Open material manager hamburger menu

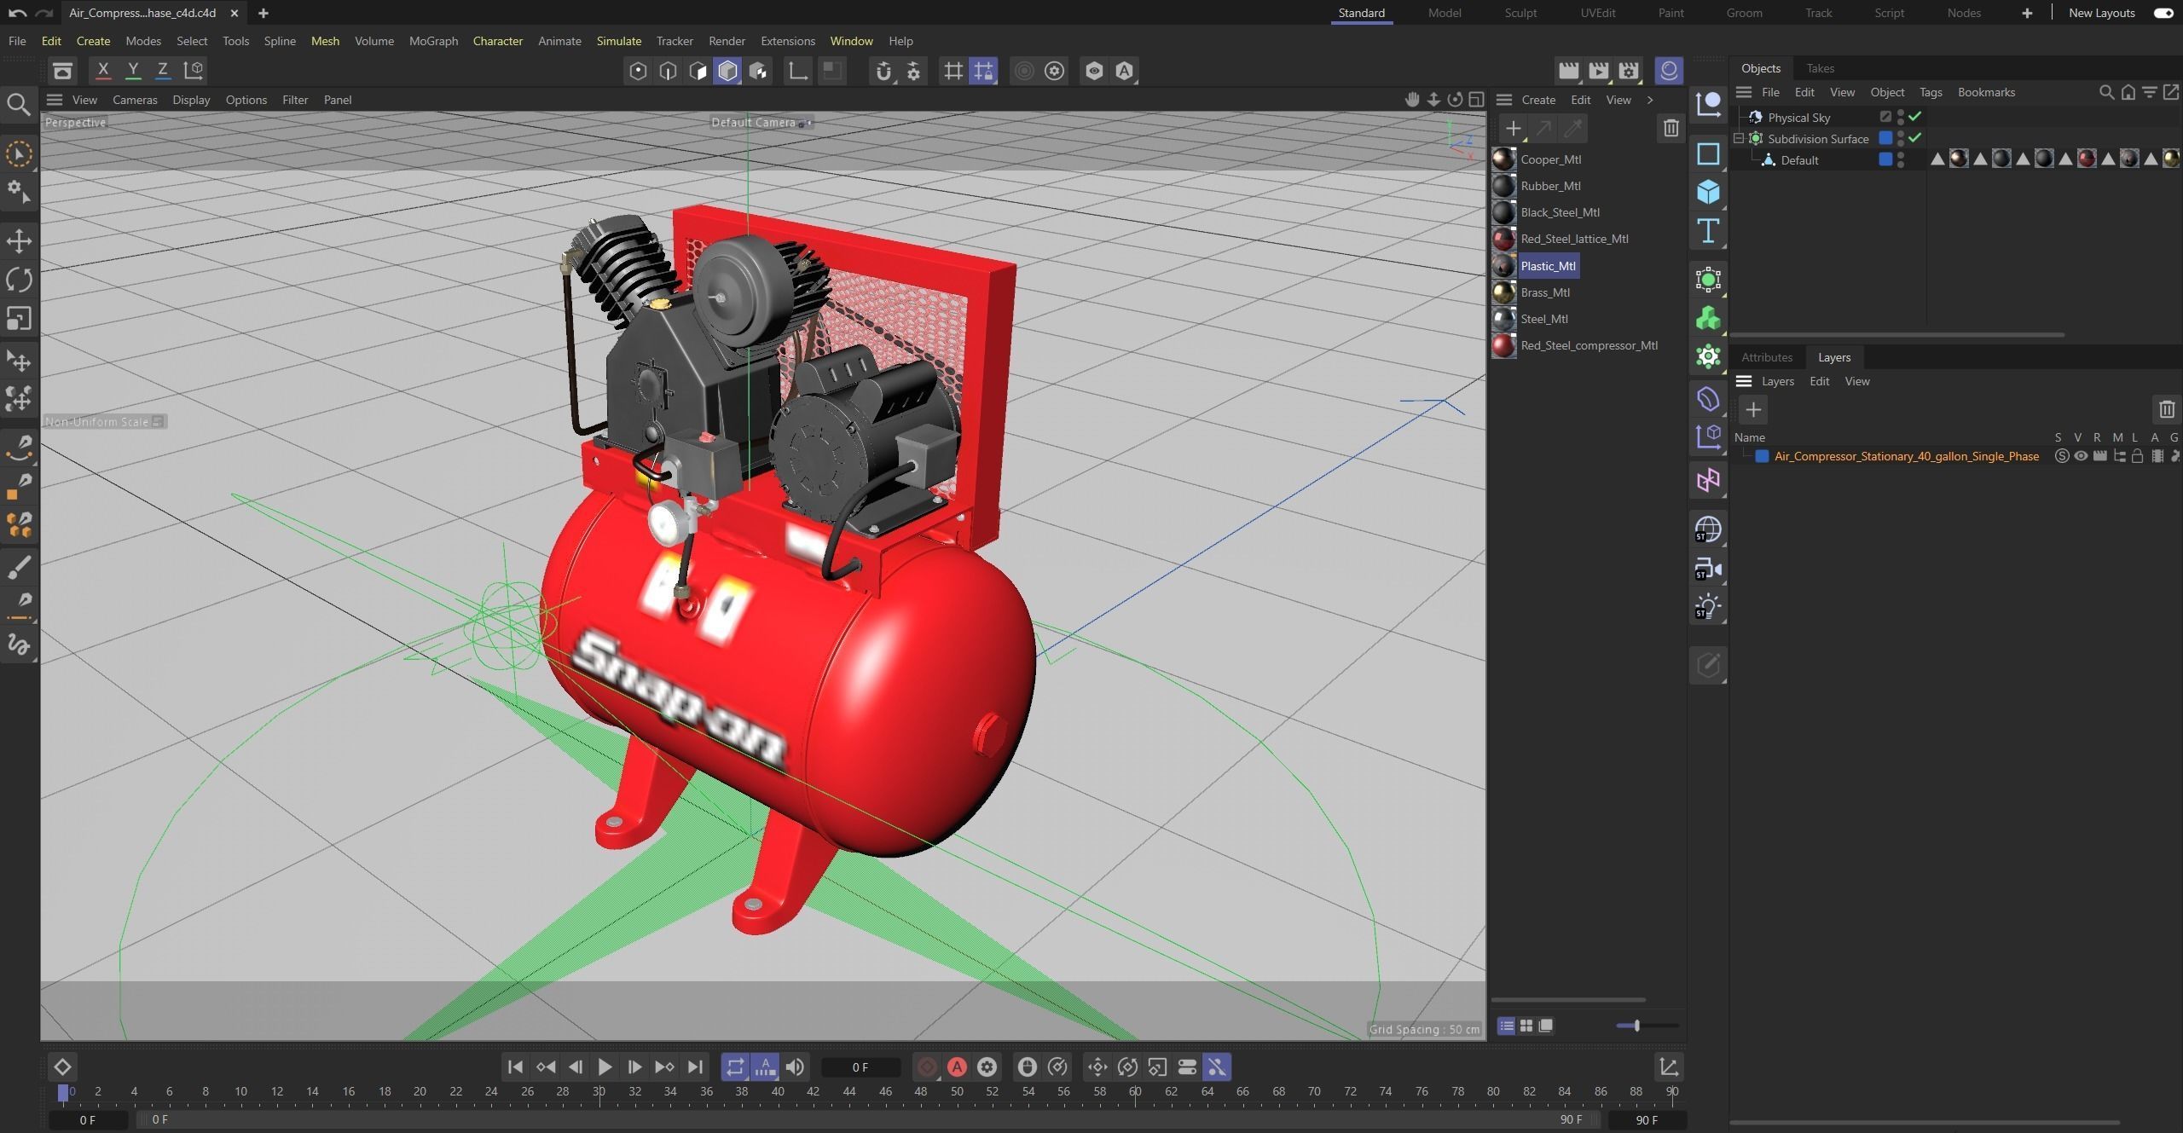1504,100
